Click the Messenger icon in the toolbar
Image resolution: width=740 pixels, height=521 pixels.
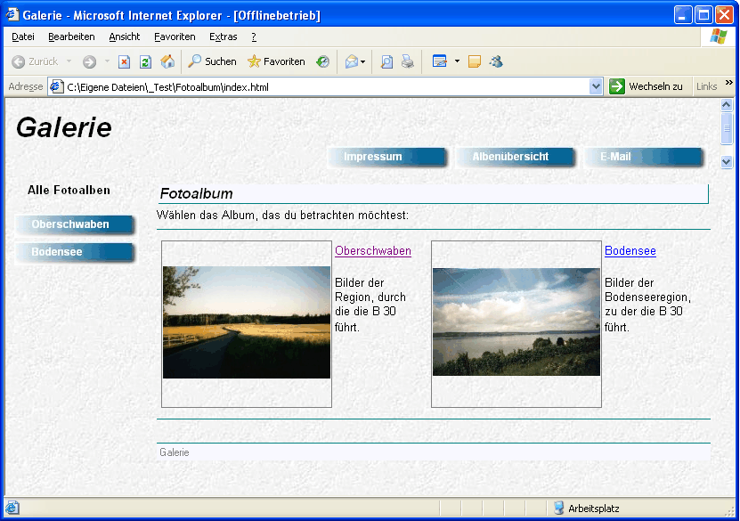click(496, 61)
